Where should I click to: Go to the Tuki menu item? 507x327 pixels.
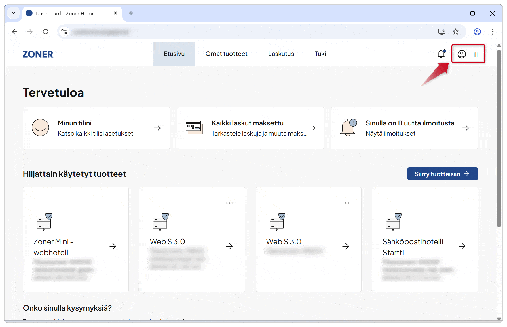320,54
